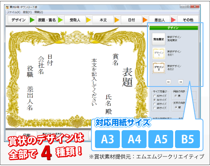Screen dimensions: 210x166
Task: Open the ファイル menu
Action: 14,12
